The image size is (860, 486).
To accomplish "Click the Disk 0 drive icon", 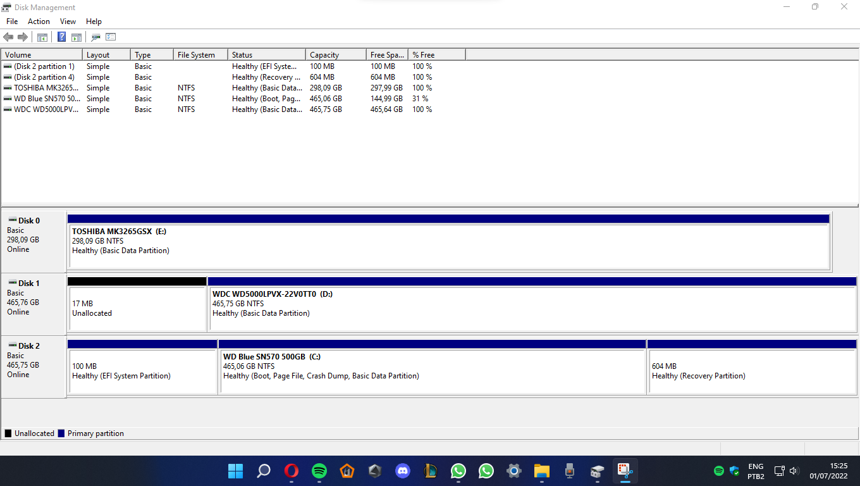I will click(x=12, y=220).
